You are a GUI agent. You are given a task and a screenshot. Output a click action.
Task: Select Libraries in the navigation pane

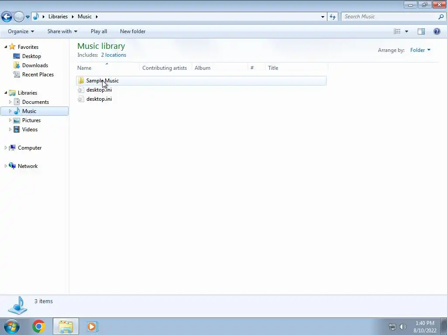28,93
